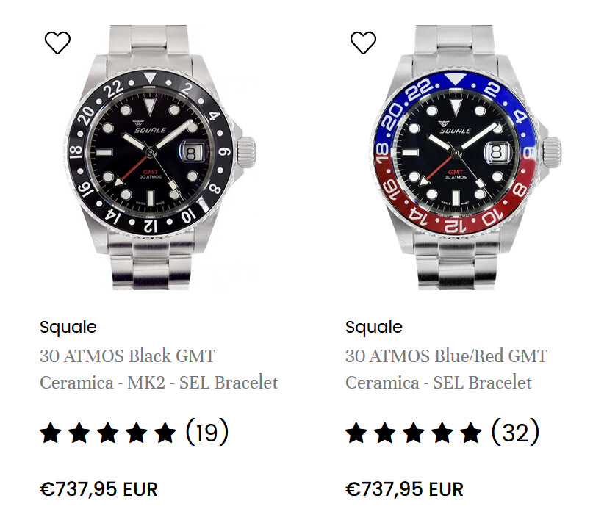Click the fifth star under Blue/Red GMT
This screenshot has width=593, height=512.
click(x=471, y=433)
